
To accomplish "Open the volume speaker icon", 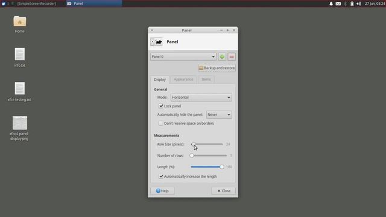I will [x=359, y=4].
